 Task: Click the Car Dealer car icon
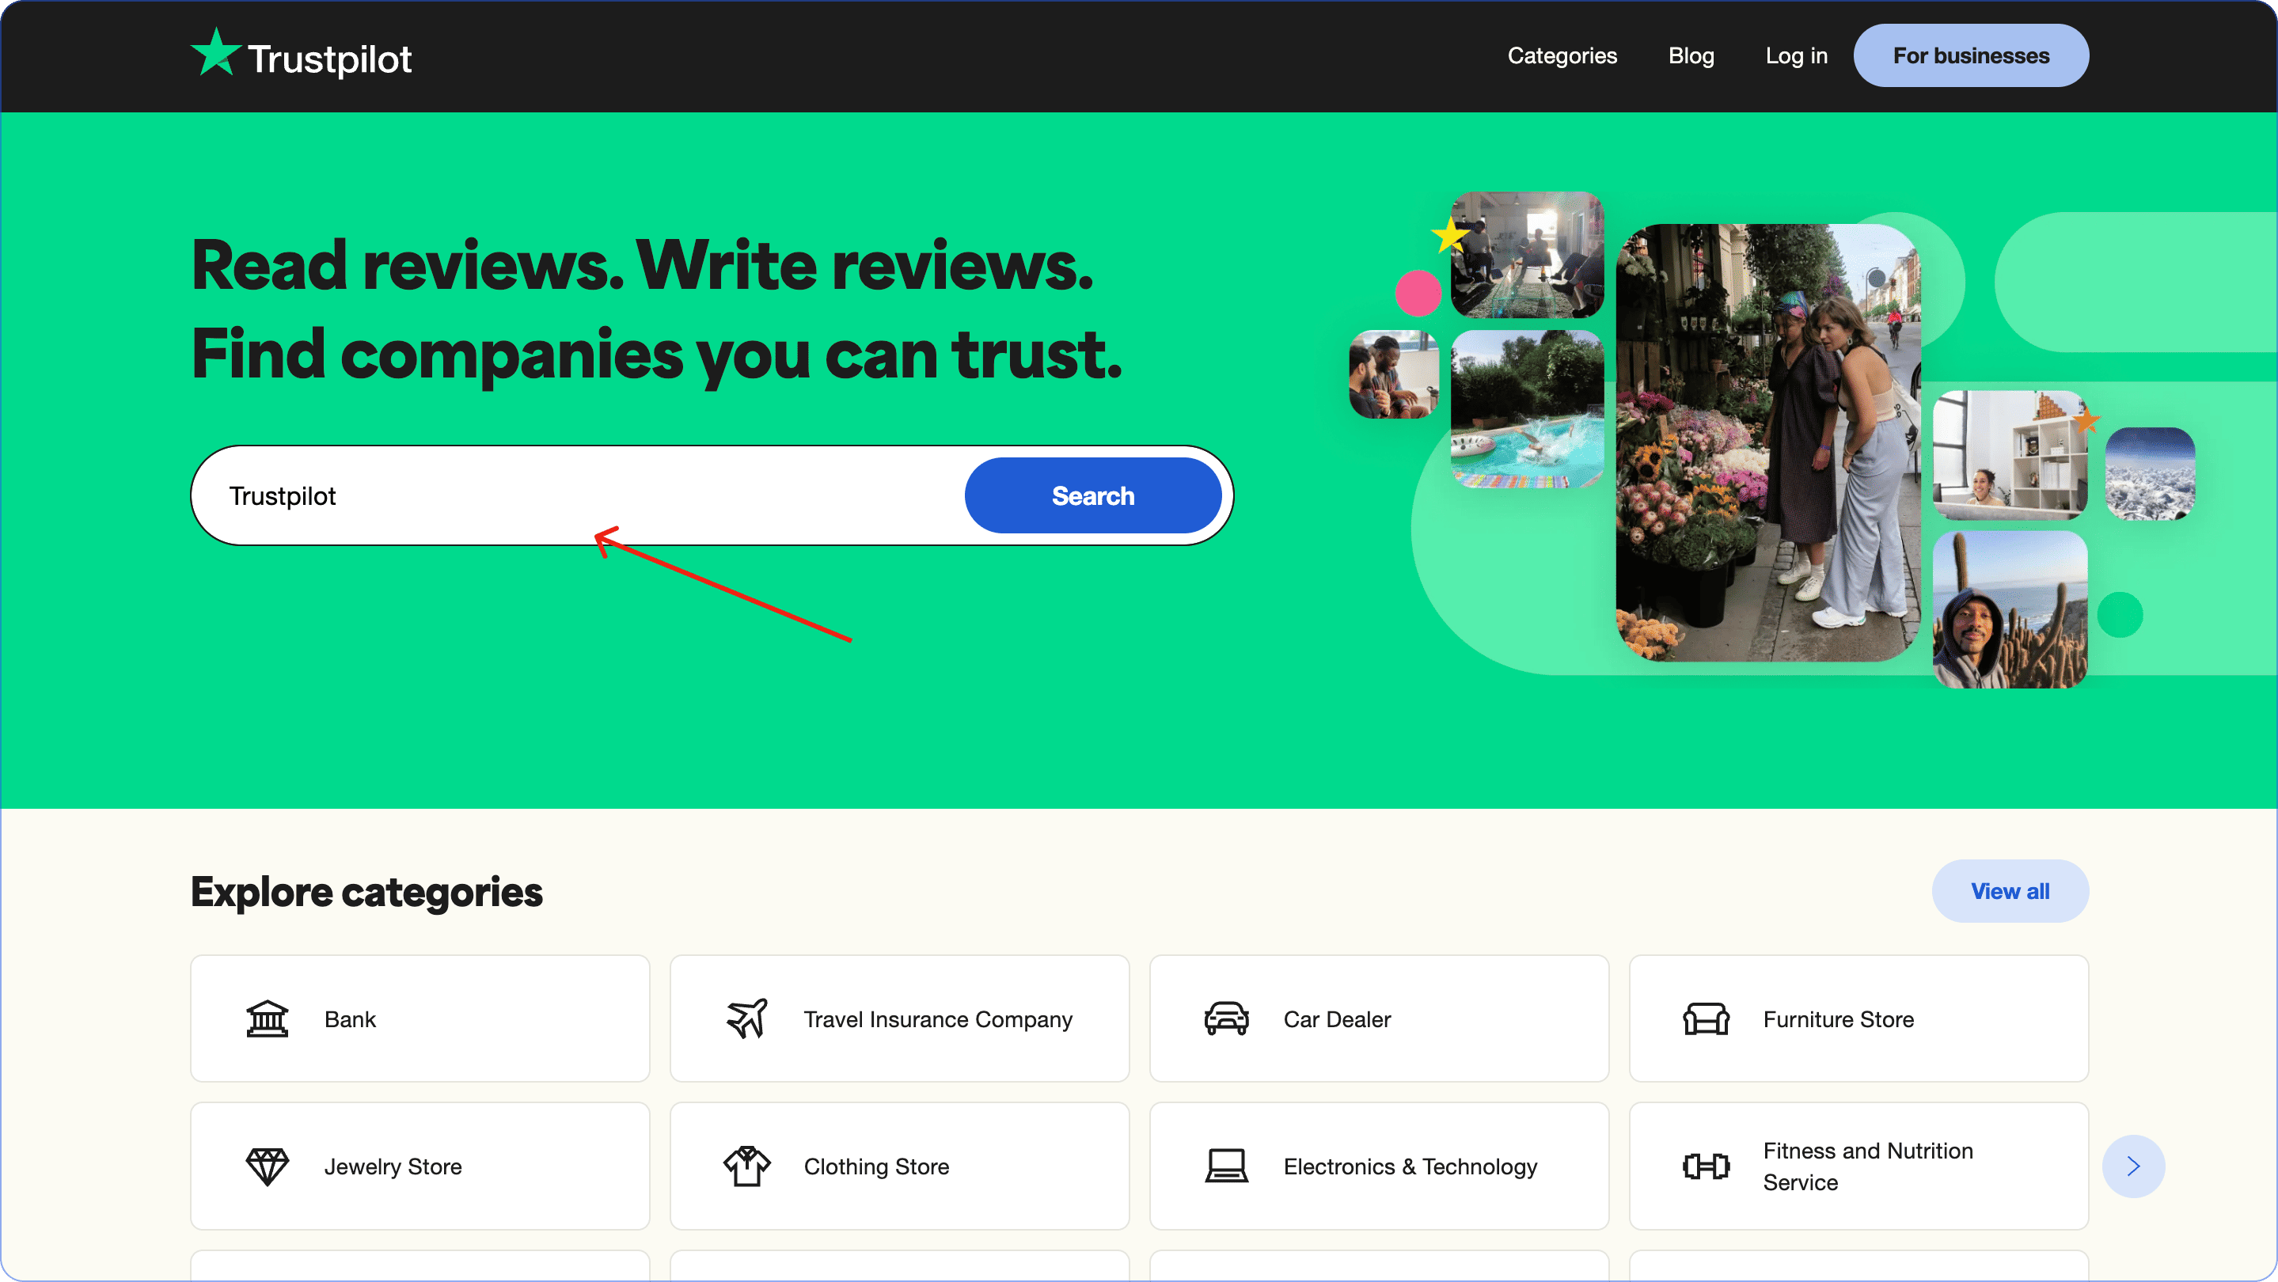[1227, 1018]
